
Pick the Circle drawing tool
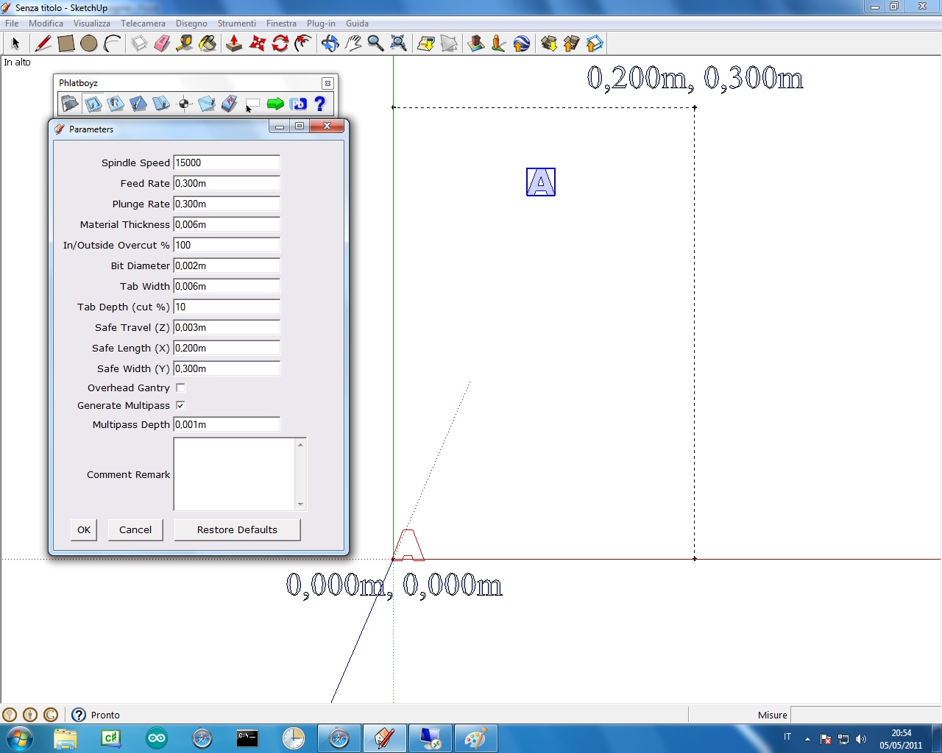click(x=89, y=44)
